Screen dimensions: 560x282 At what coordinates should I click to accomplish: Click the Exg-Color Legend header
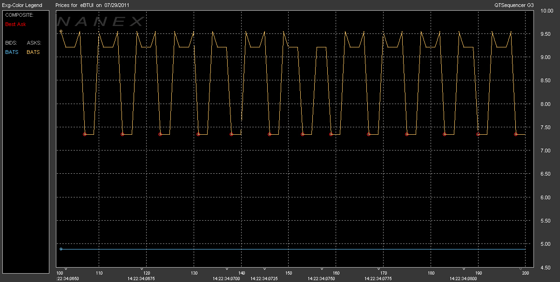pos(22,5)
